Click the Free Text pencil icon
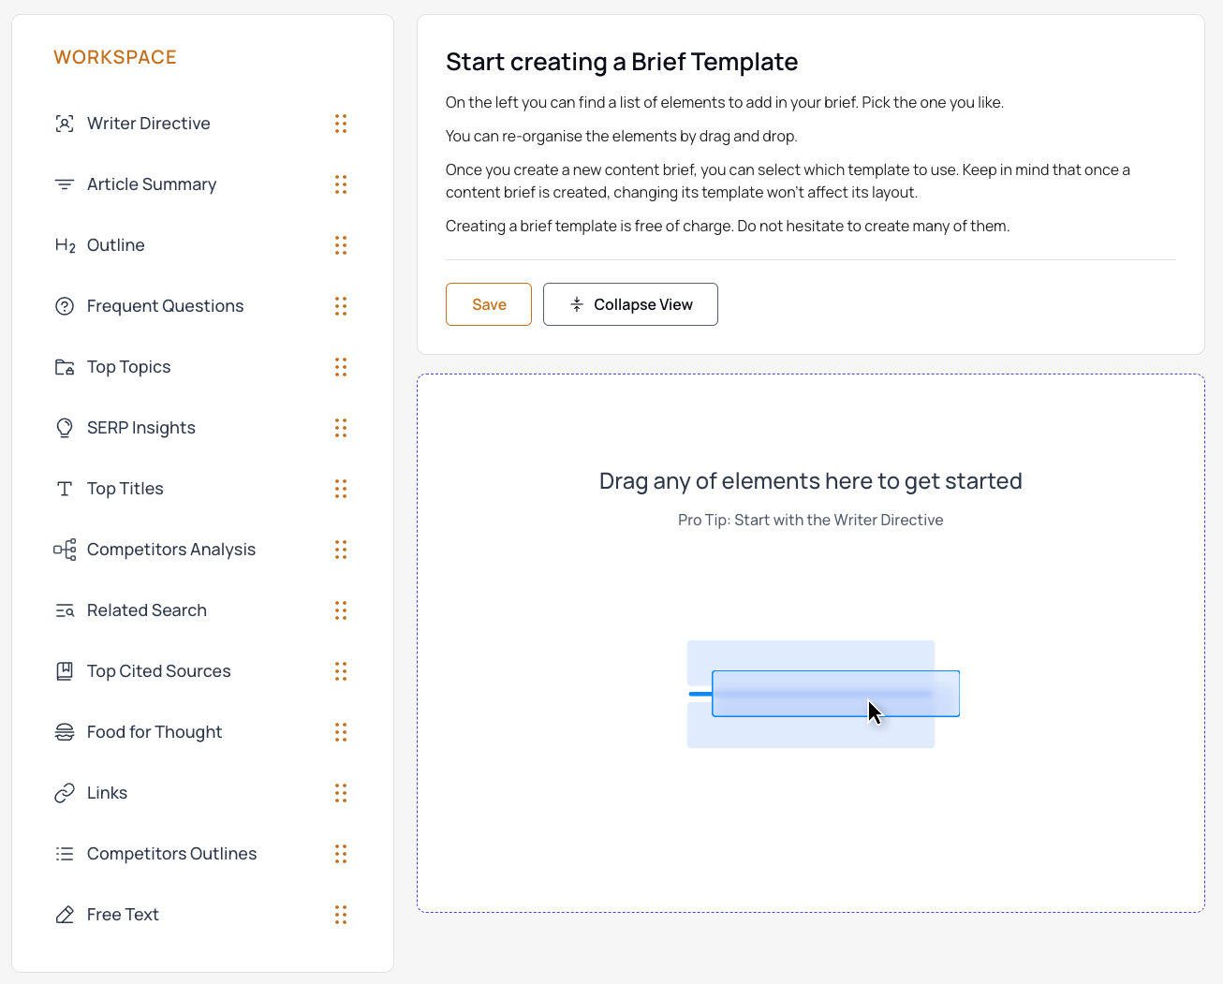The width and height of the screenshot is (1223, 984). click(64, 914)
